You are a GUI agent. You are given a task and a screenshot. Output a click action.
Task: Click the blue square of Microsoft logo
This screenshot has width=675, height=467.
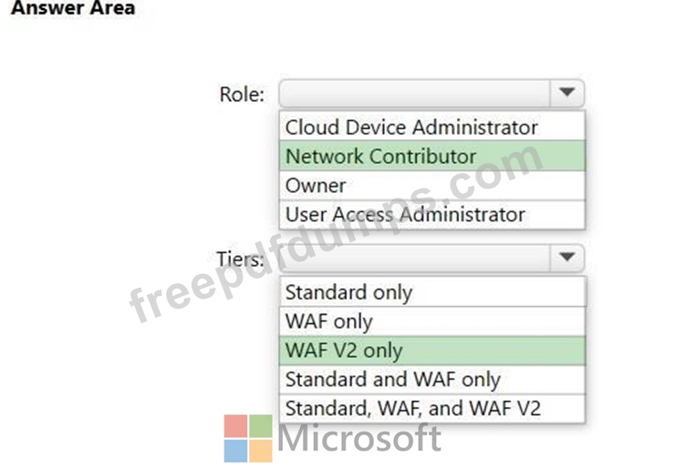[235, 451]
